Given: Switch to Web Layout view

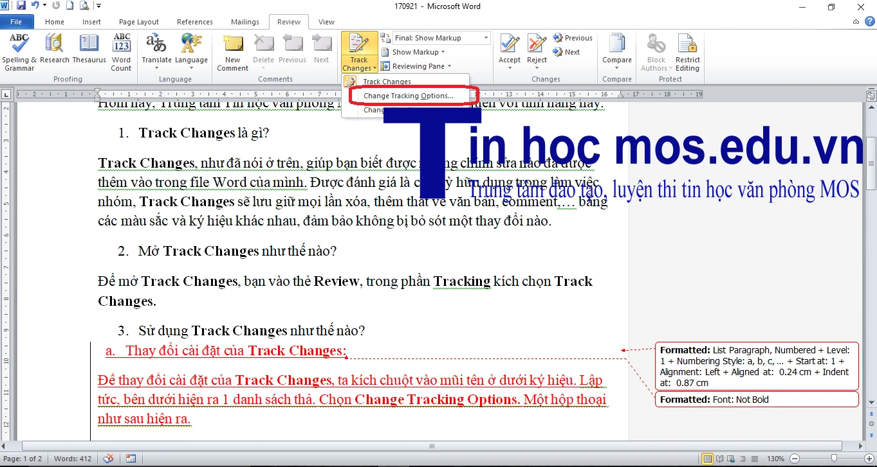Looking at the screenshot, I should pos(731,459).
